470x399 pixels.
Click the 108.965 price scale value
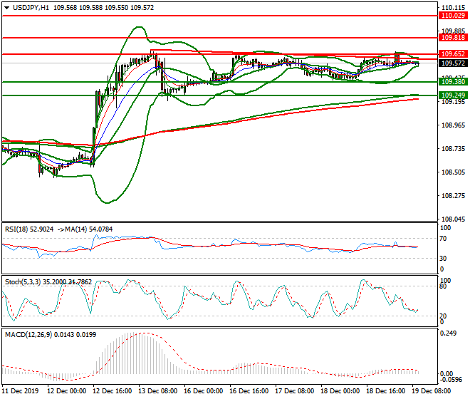click(x=453, y=125)
